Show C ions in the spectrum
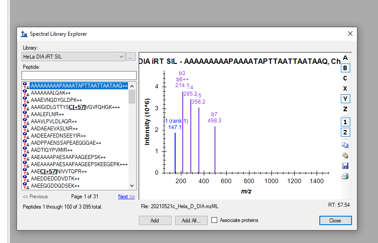 click(x=345, y=79)
